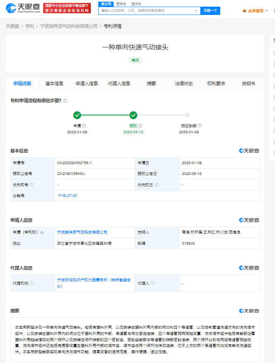Click the green checkmark for 申请 step

click(77, 115)
